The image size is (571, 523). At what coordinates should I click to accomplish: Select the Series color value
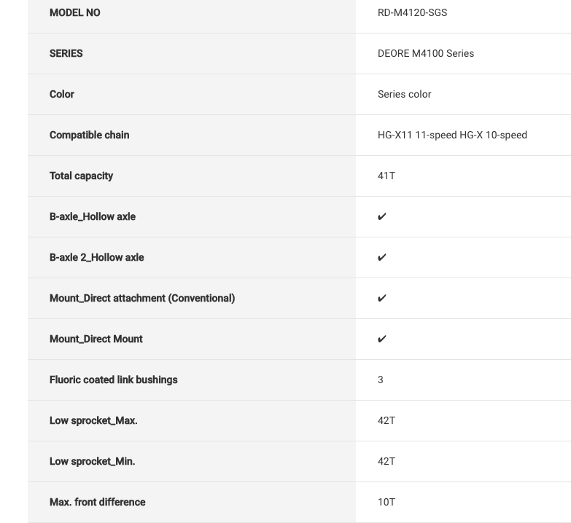point(404,95)
